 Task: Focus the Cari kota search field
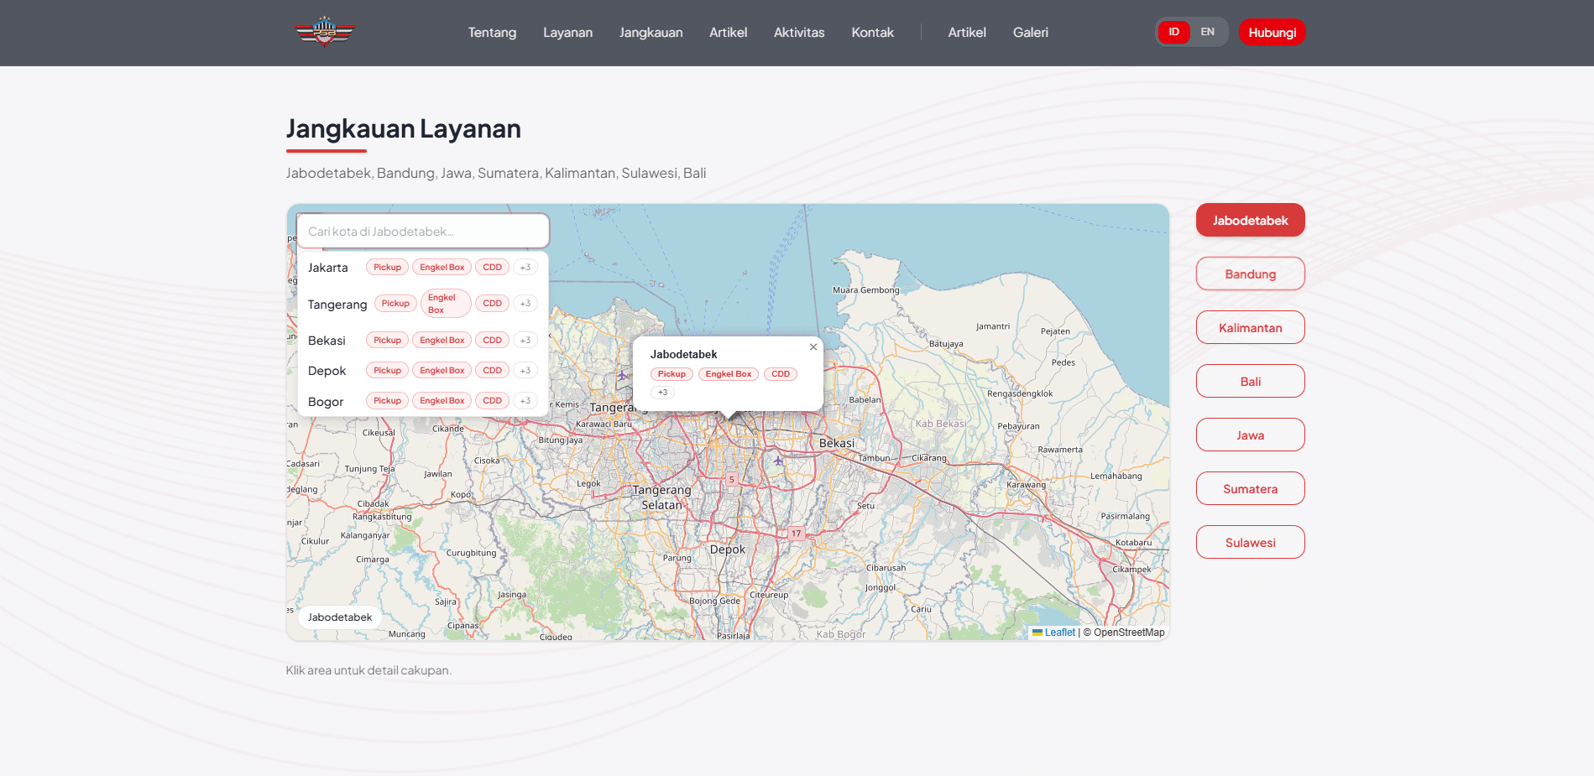point(423,232)
